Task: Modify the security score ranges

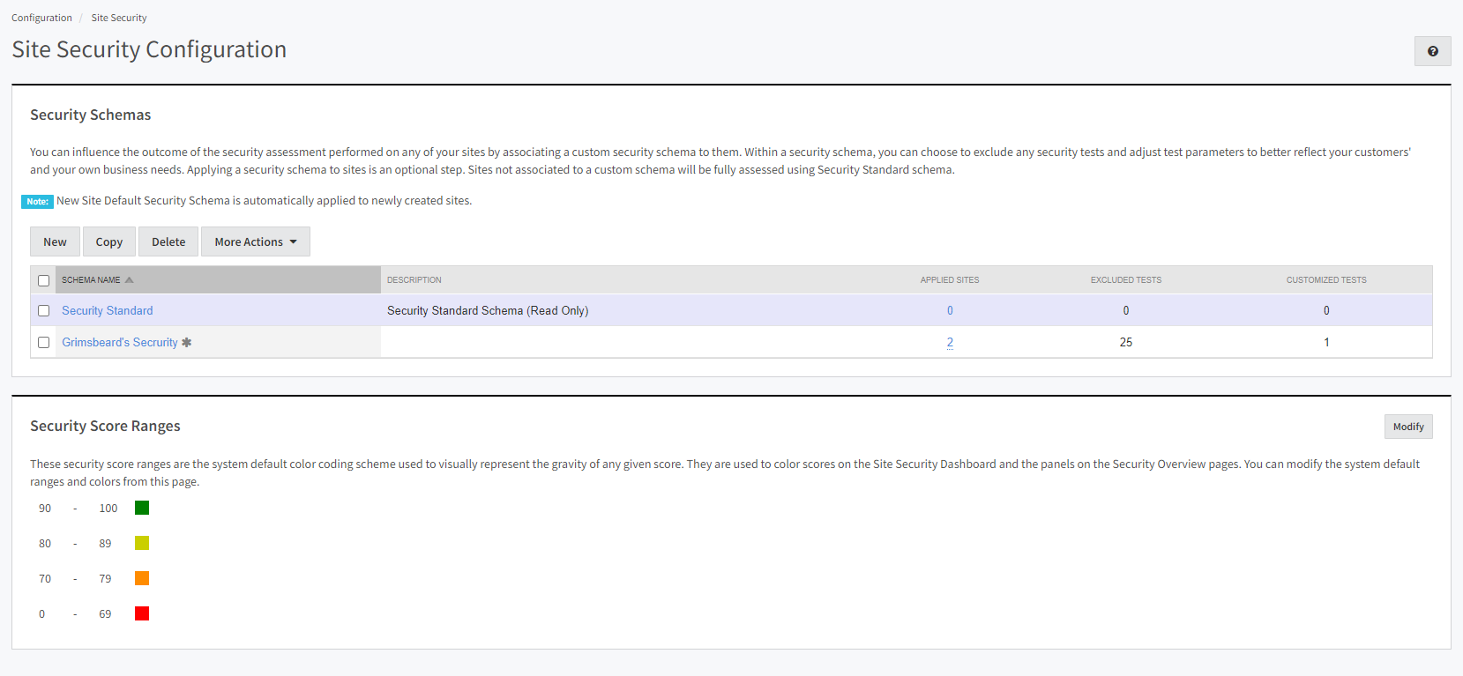Action: 1407,427
